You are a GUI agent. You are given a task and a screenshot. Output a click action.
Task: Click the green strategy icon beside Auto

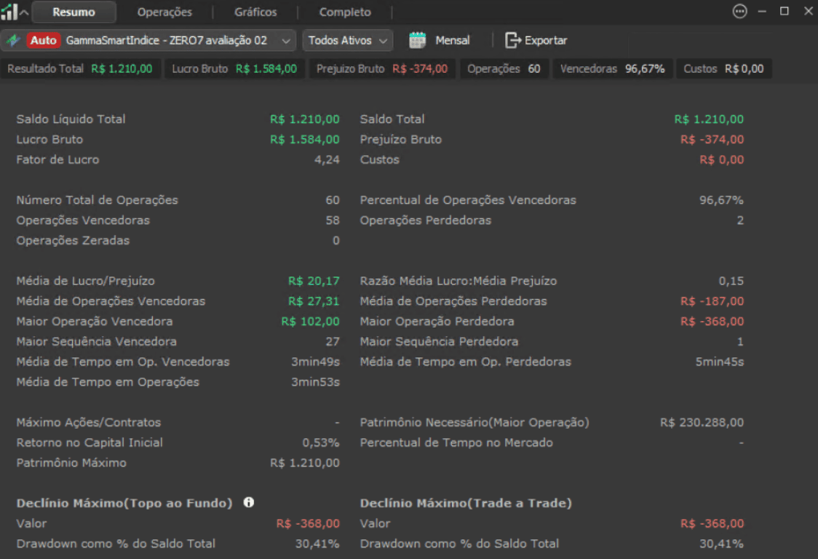[x=13, y=40]
